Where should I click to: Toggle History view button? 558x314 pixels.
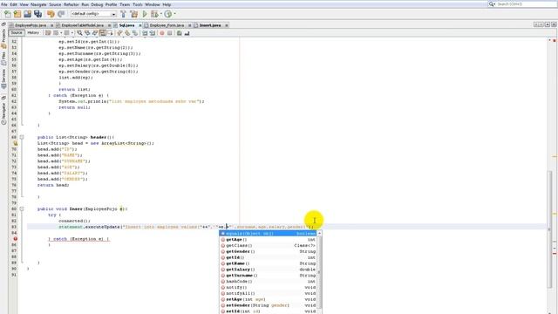tap(33, 33)
